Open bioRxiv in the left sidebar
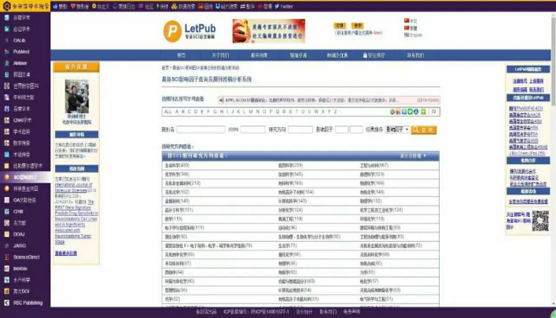This screenshot has height=318, width=556. tap(20, 269)
